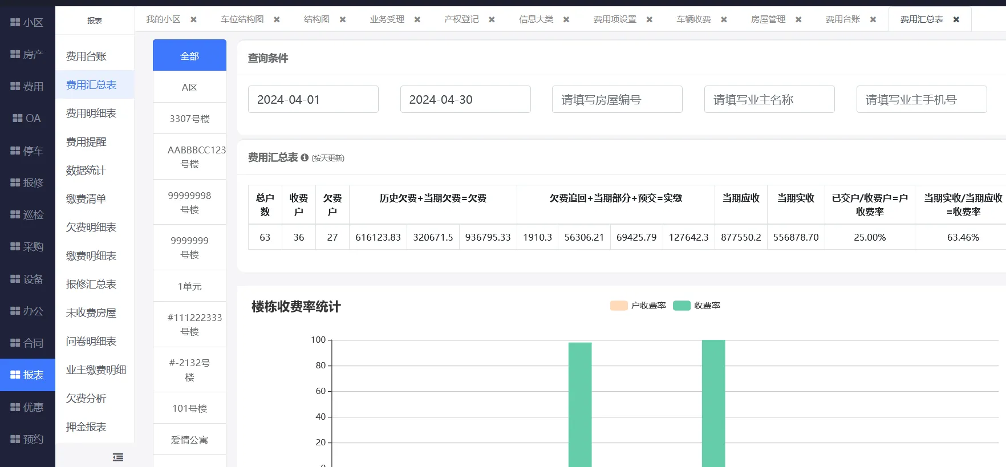Click the 请填写业主手机号 input field

click(922, 99)
